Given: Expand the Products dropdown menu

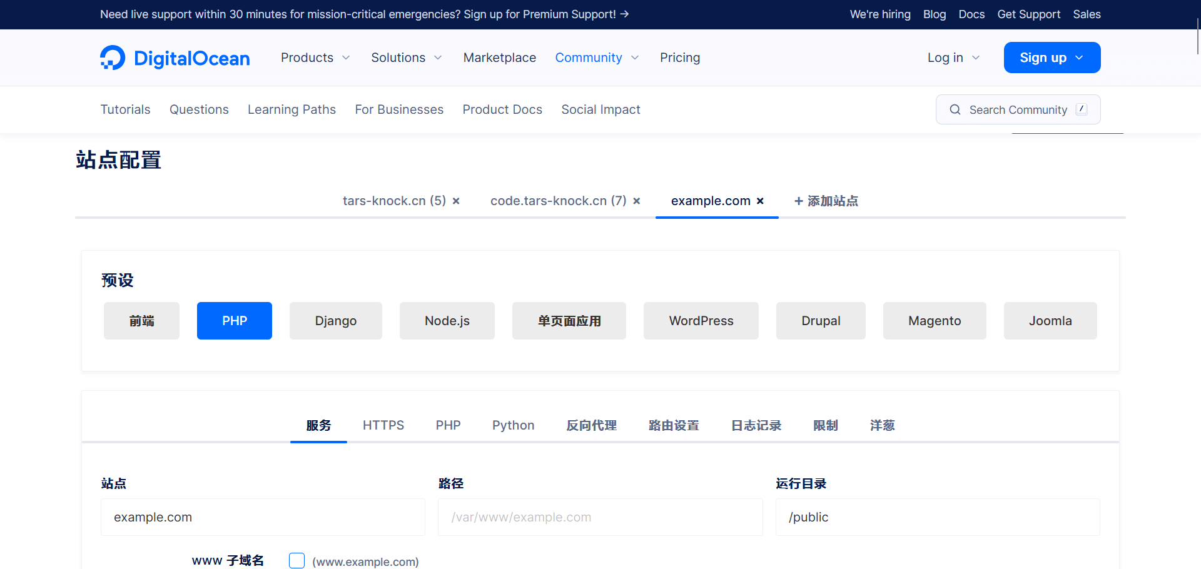Looking at the screenshot, I should tap(315, 58).
